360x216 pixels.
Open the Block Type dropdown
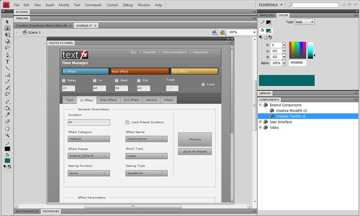point(147,156)
